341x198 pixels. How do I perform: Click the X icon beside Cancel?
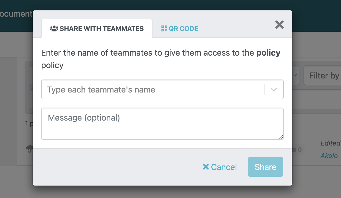coord(206,167)
